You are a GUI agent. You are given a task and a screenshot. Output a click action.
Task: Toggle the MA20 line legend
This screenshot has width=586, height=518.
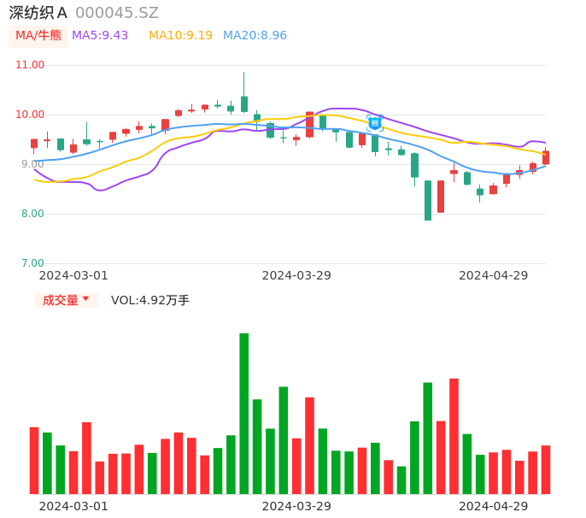(x=255, y=36)
